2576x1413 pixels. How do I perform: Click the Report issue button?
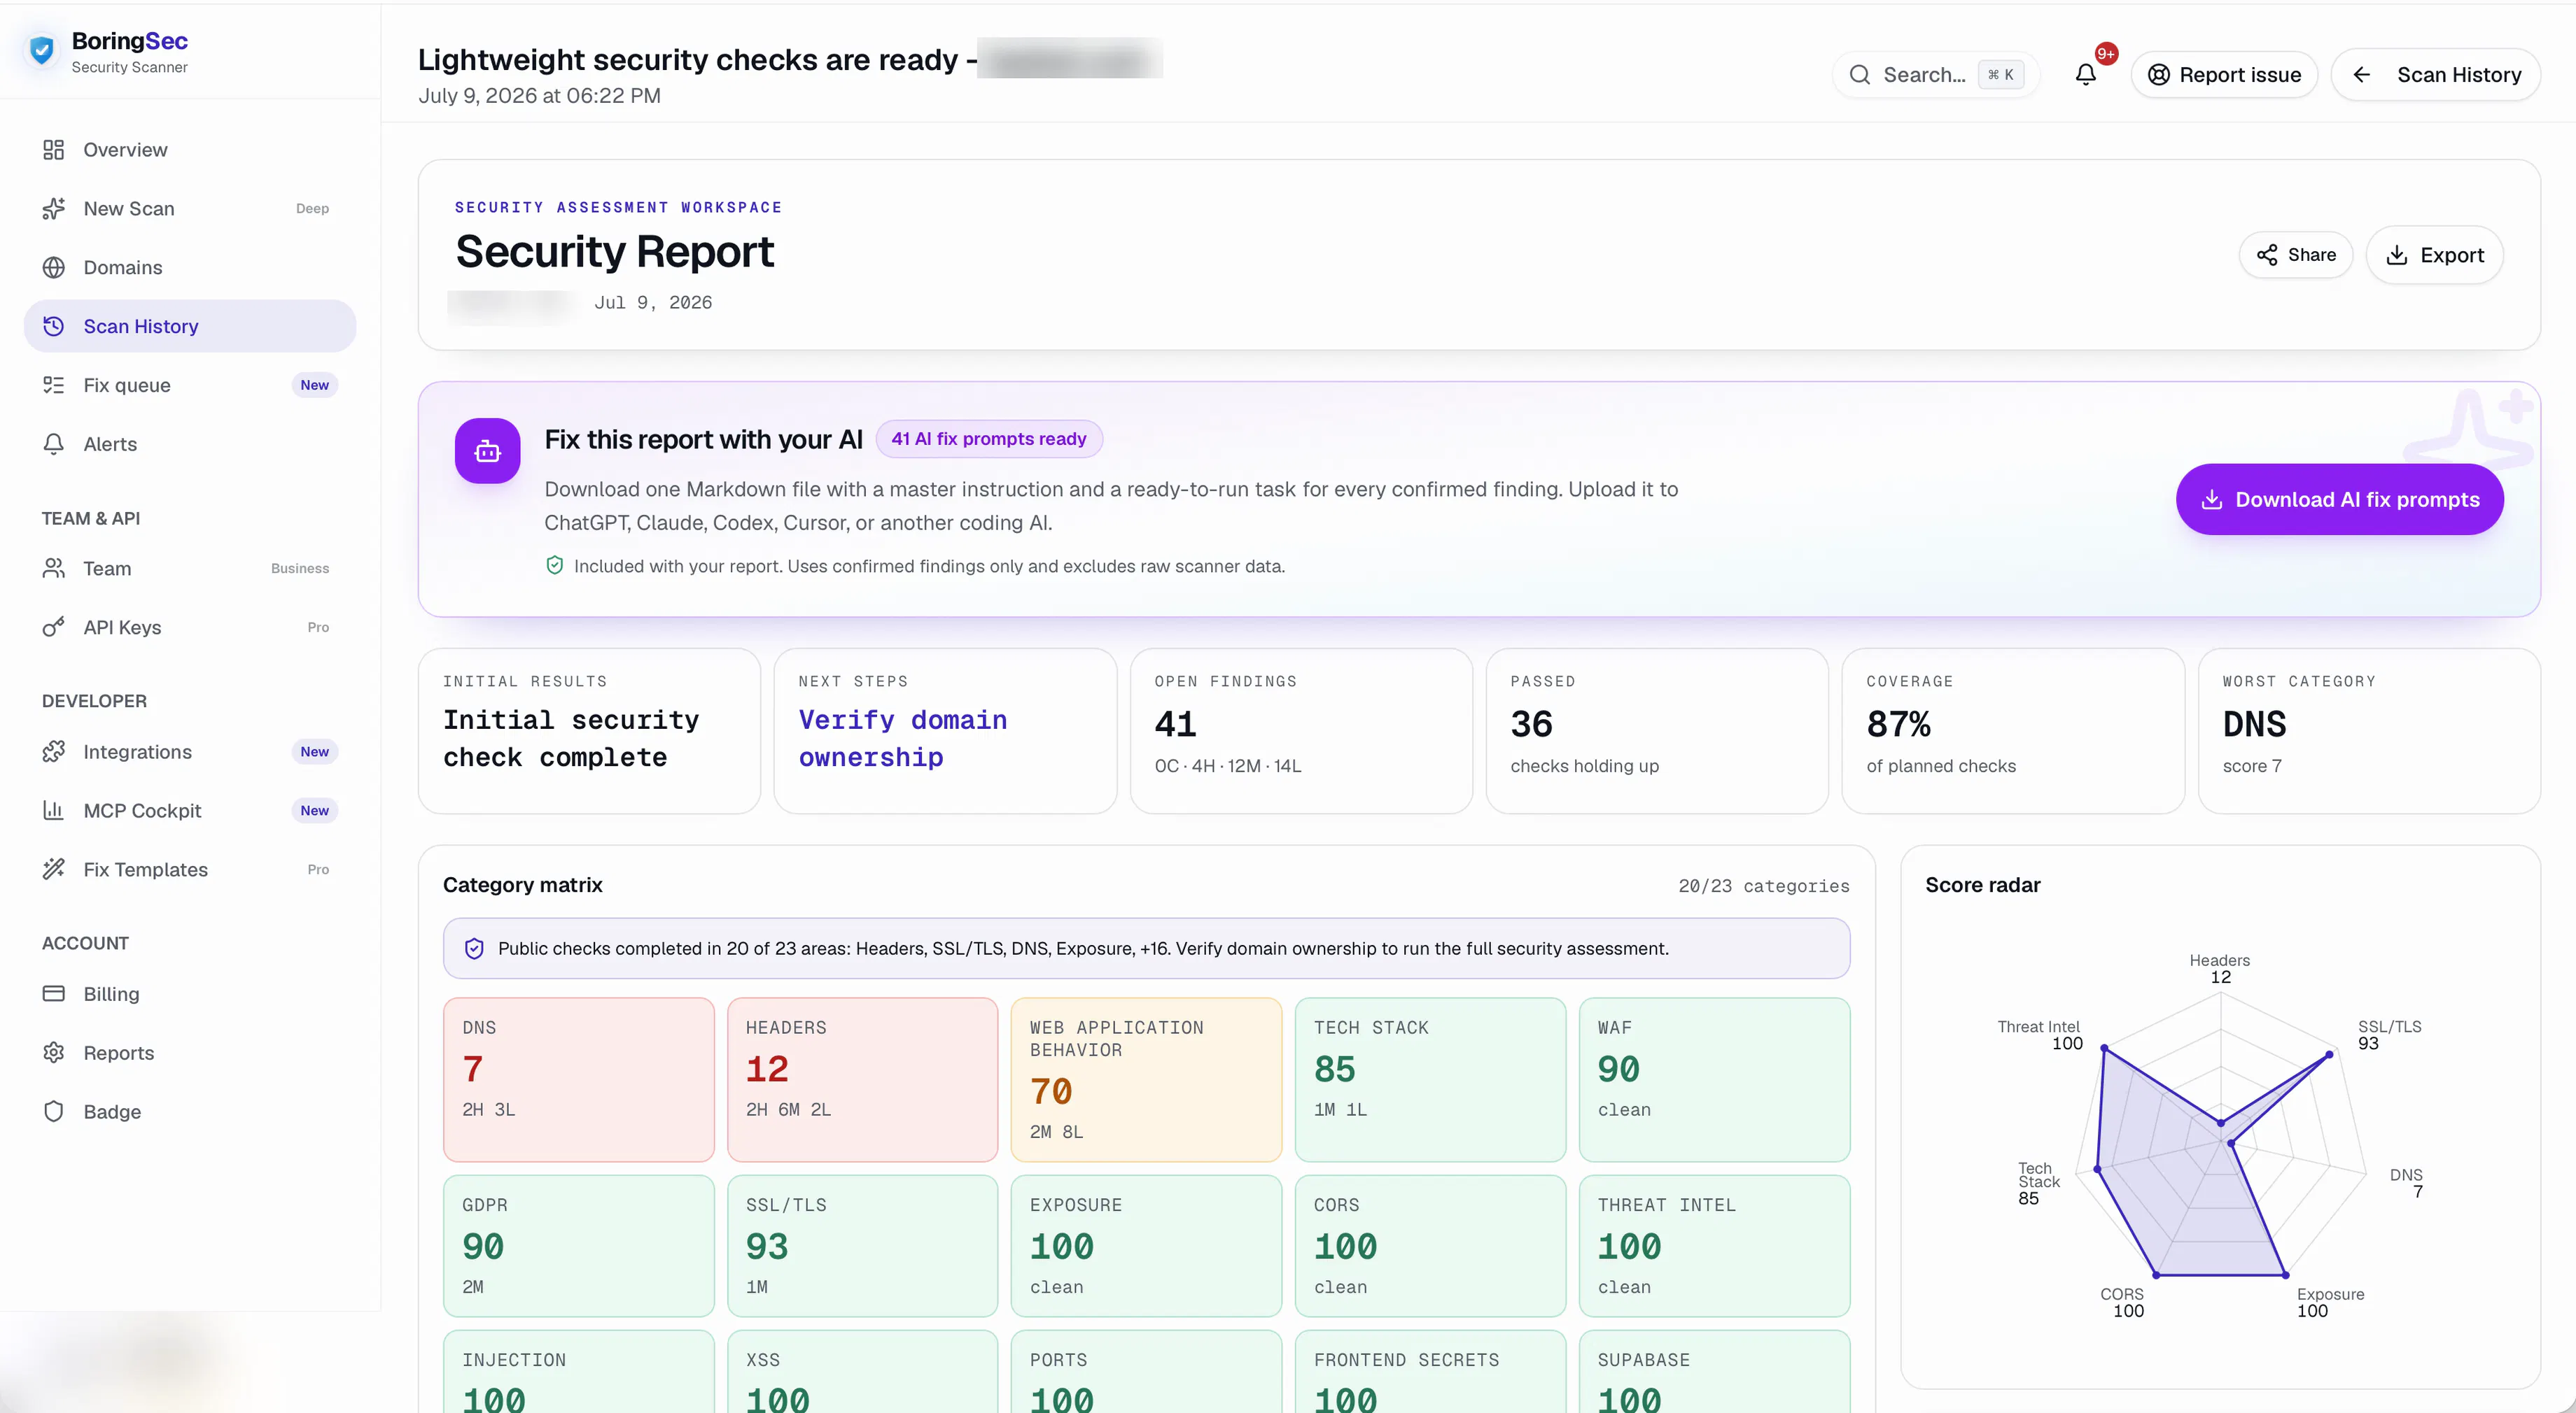[2224, 75]
